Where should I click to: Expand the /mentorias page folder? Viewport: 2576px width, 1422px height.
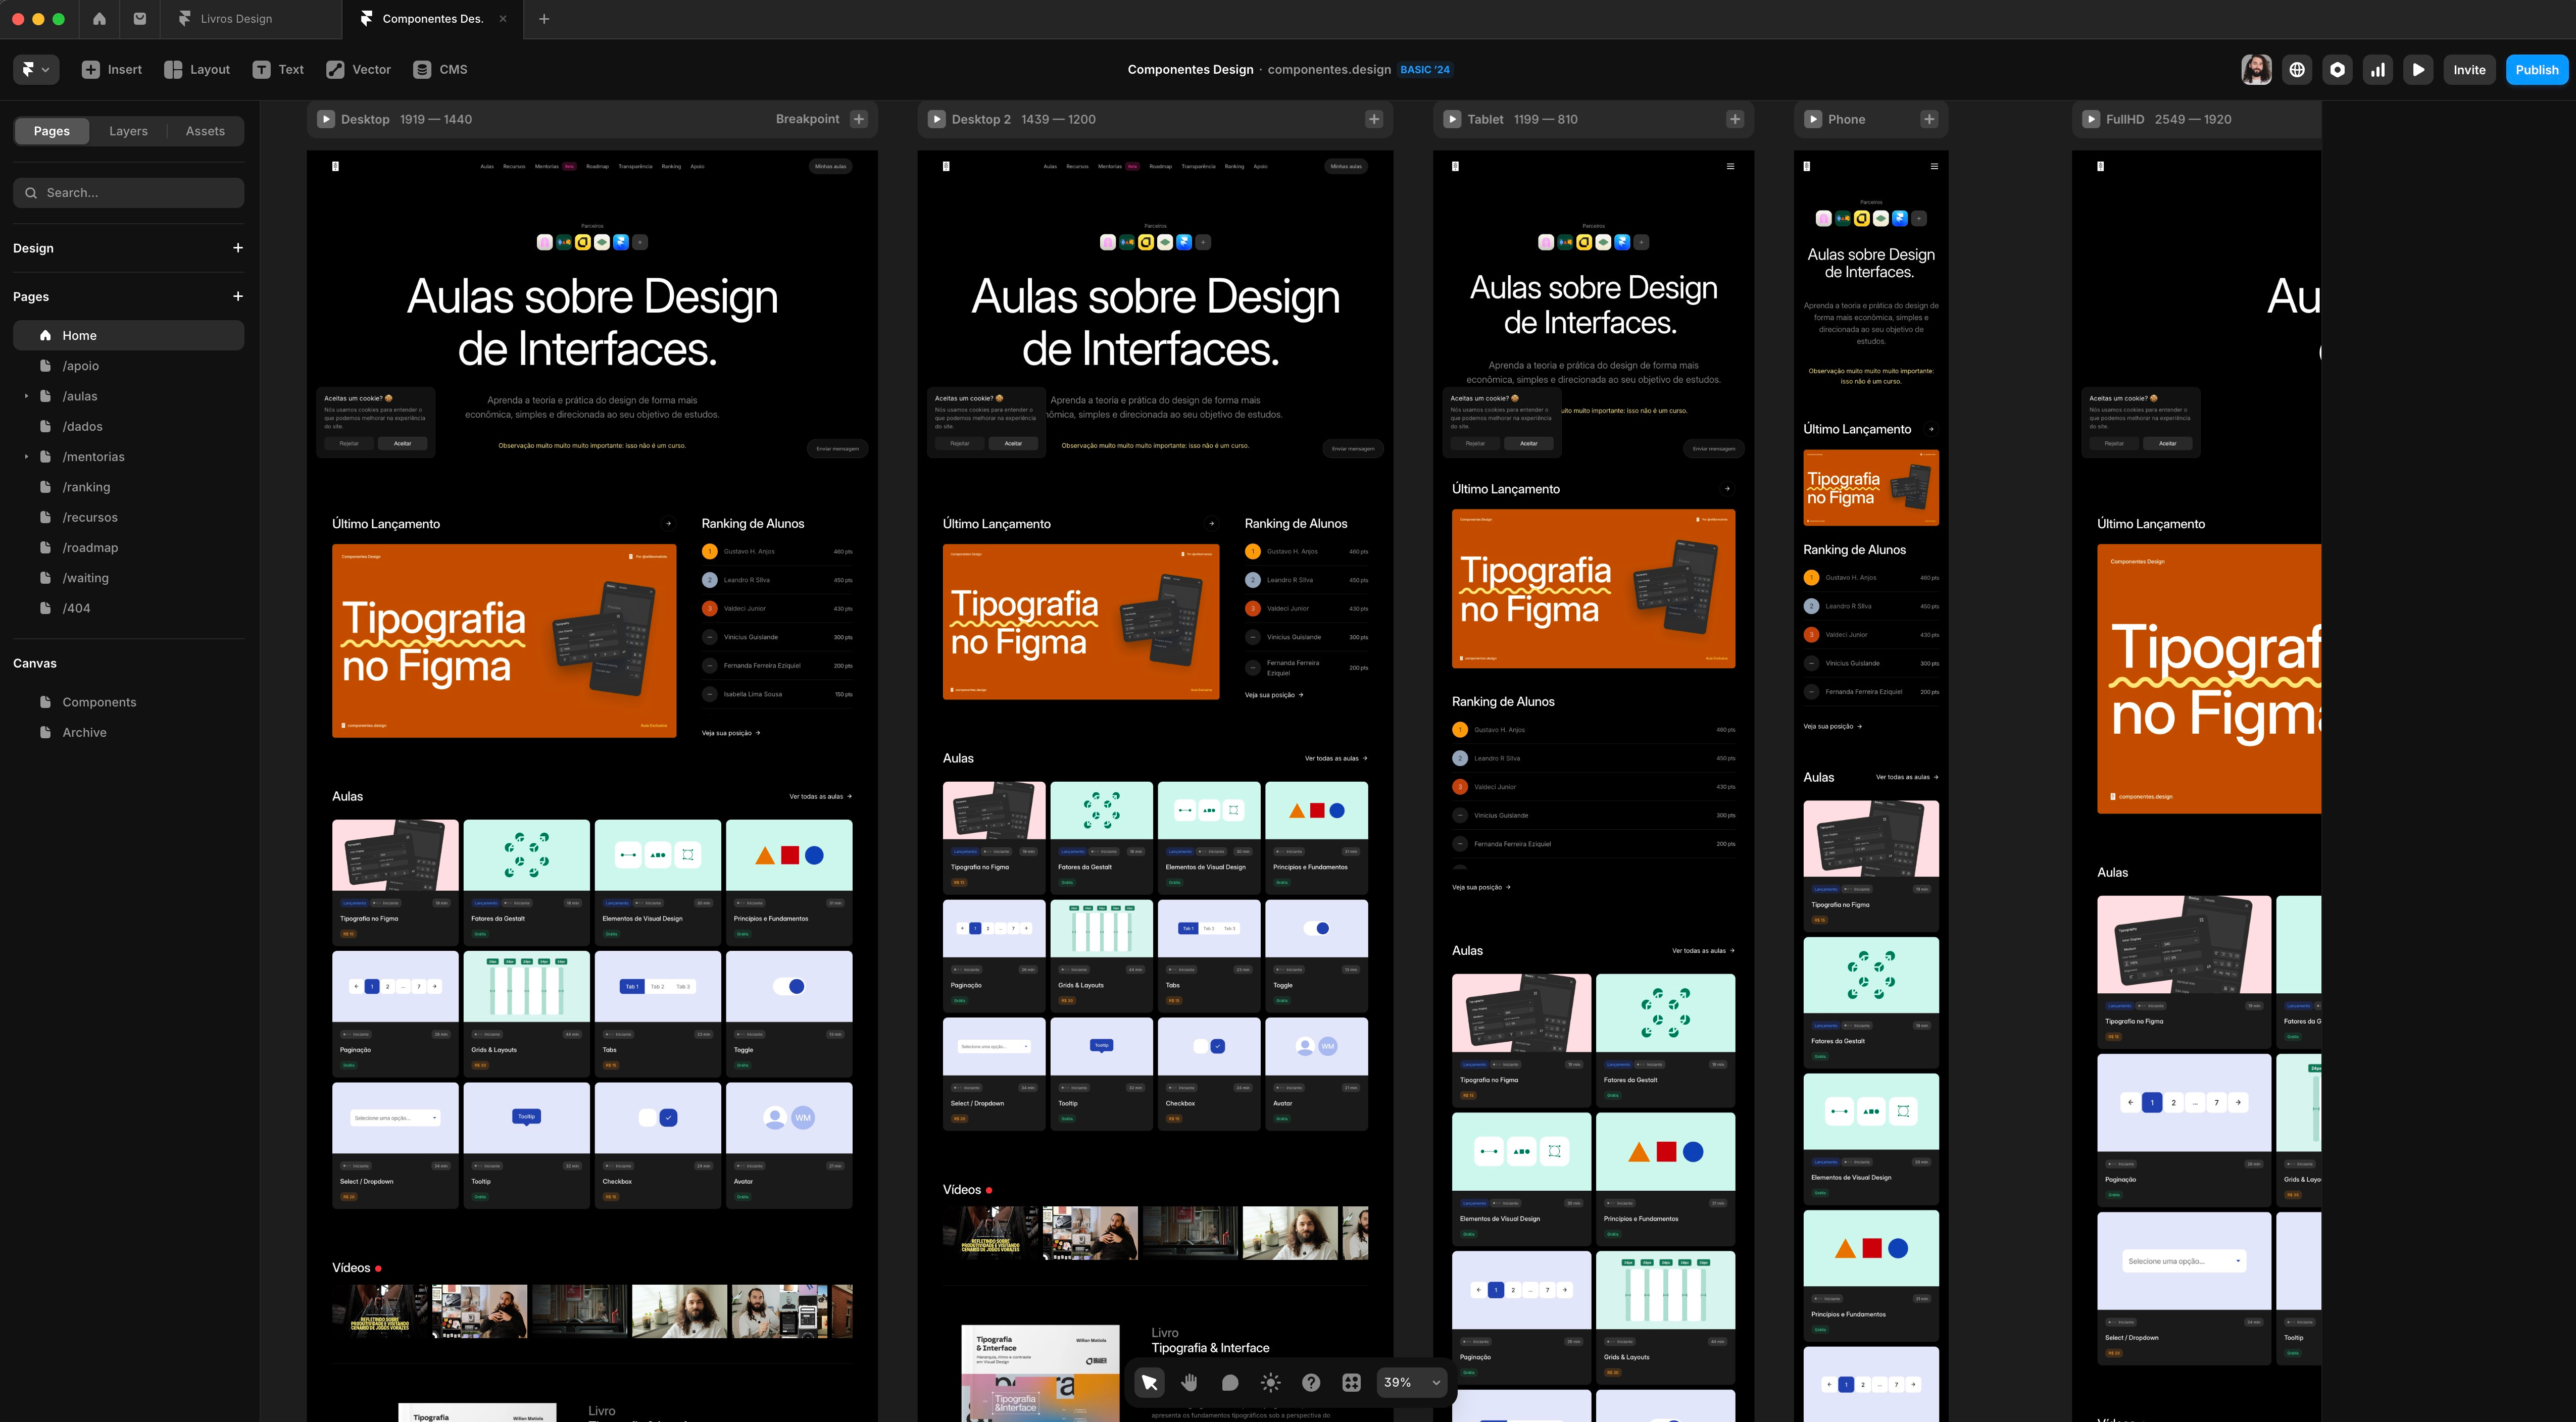(x=26, y=457)
